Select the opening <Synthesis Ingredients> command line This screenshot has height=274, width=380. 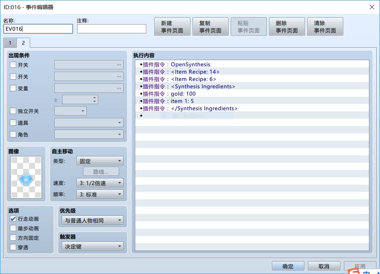[x=252, y=86]
